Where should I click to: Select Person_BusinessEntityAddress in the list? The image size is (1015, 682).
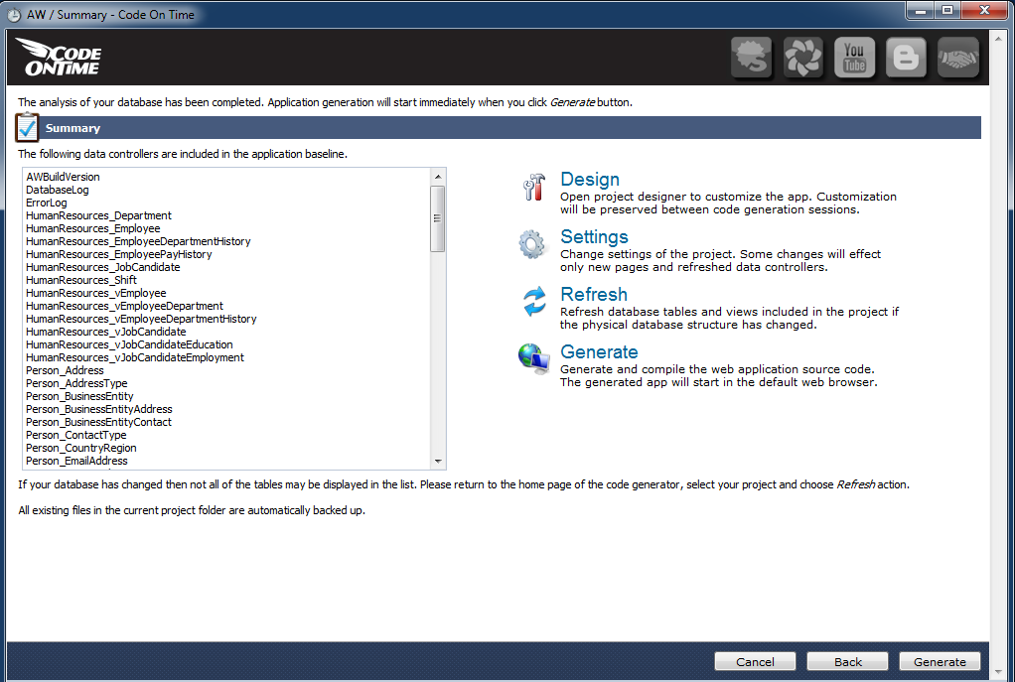(x=99, y=410)
